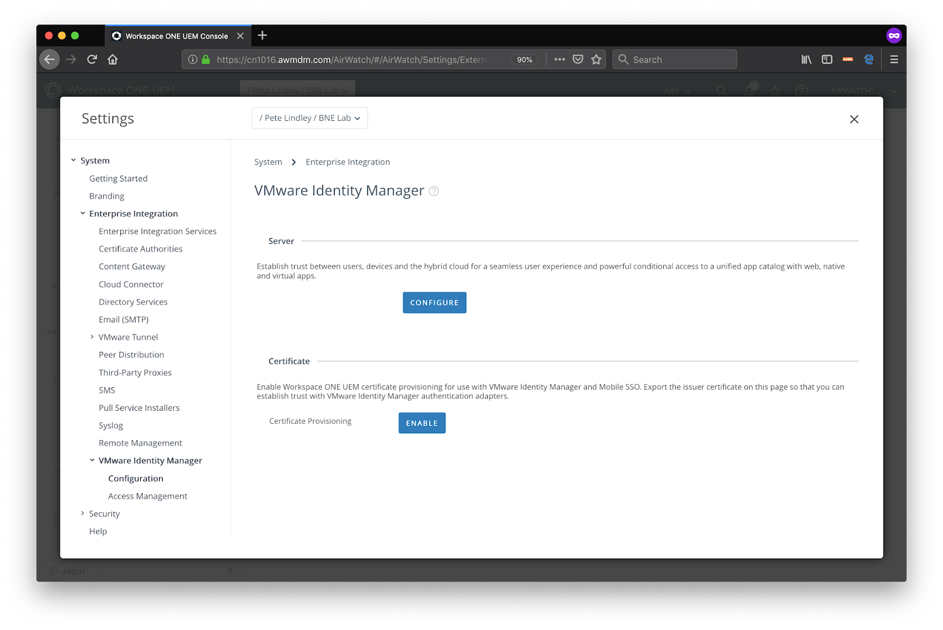
Task: Open Help in the settings tree
Action: click(98, 532)
